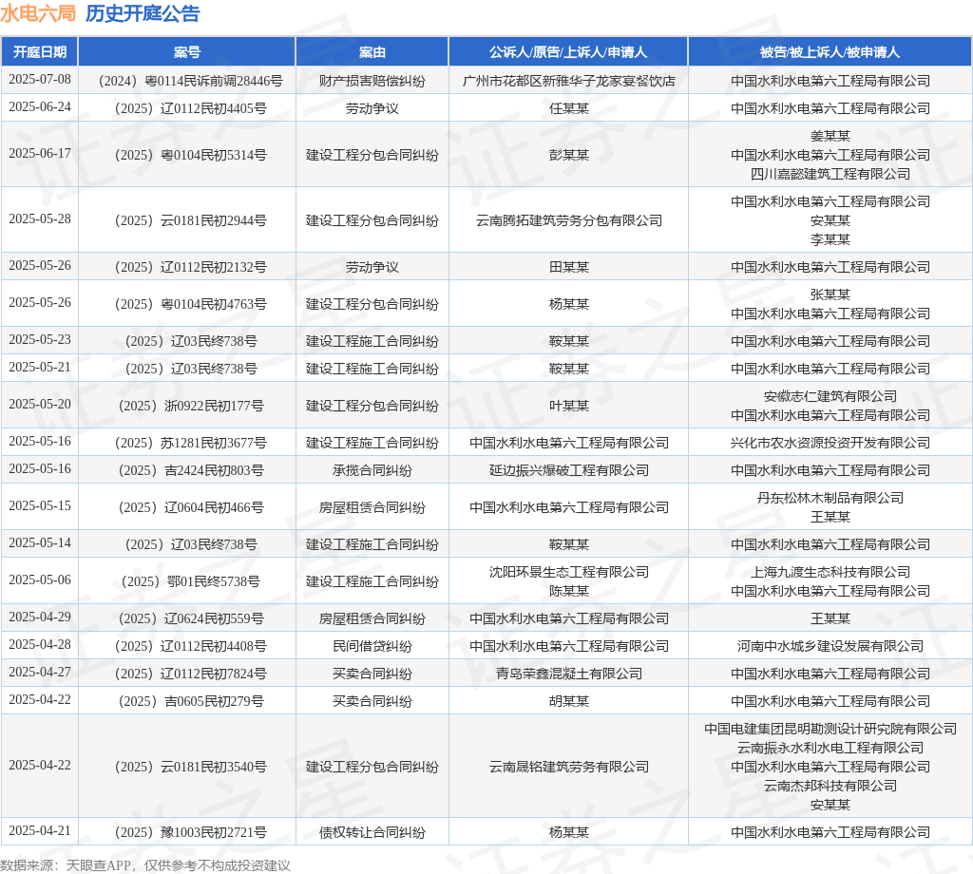Select appellant 沈阳环景生态工程有限公司
The width and height of the screenshot is (973, 874).
point(568,573)
